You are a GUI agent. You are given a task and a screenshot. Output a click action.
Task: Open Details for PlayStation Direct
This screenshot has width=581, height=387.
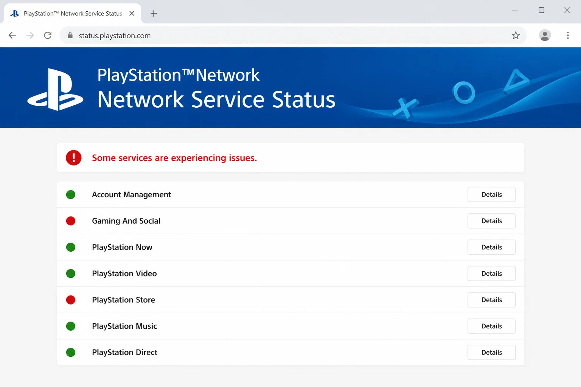coord(491,352)
